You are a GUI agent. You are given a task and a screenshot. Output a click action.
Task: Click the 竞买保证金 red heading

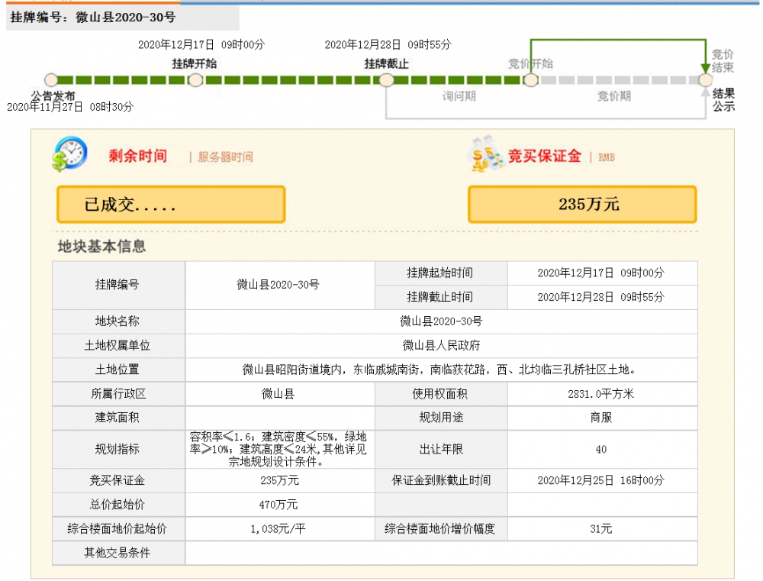pyautogui.click(x=545, y=156)
